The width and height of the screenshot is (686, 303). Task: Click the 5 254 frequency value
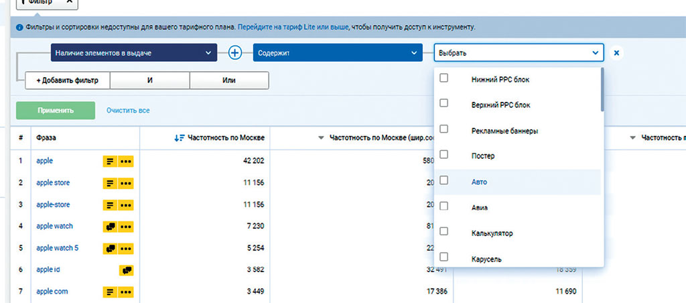pos(255,248)
